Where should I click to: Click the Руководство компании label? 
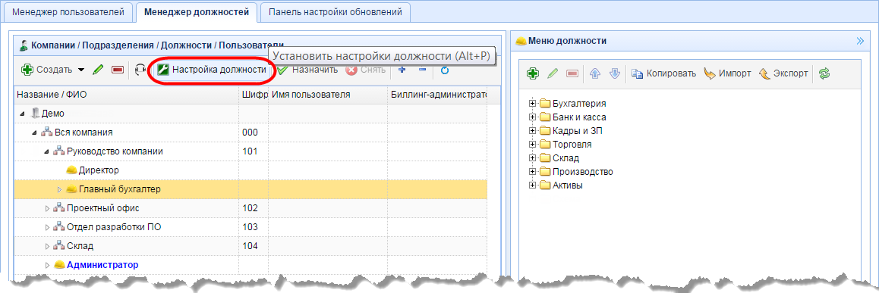(115, 151)
